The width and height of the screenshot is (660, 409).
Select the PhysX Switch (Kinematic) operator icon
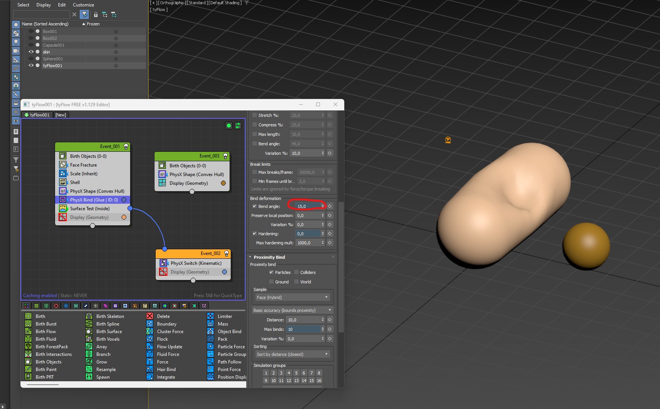(164, 263)
